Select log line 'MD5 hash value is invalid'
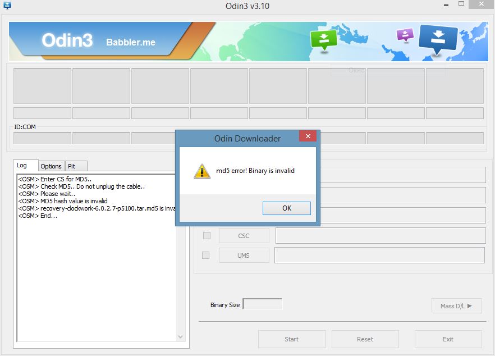 click(63, 201)
